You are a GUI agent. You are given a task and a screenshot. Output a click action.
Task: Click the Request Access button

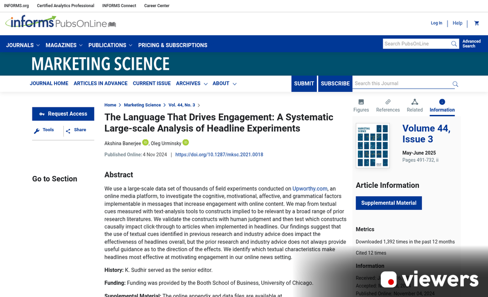click(x=63, y=114)
